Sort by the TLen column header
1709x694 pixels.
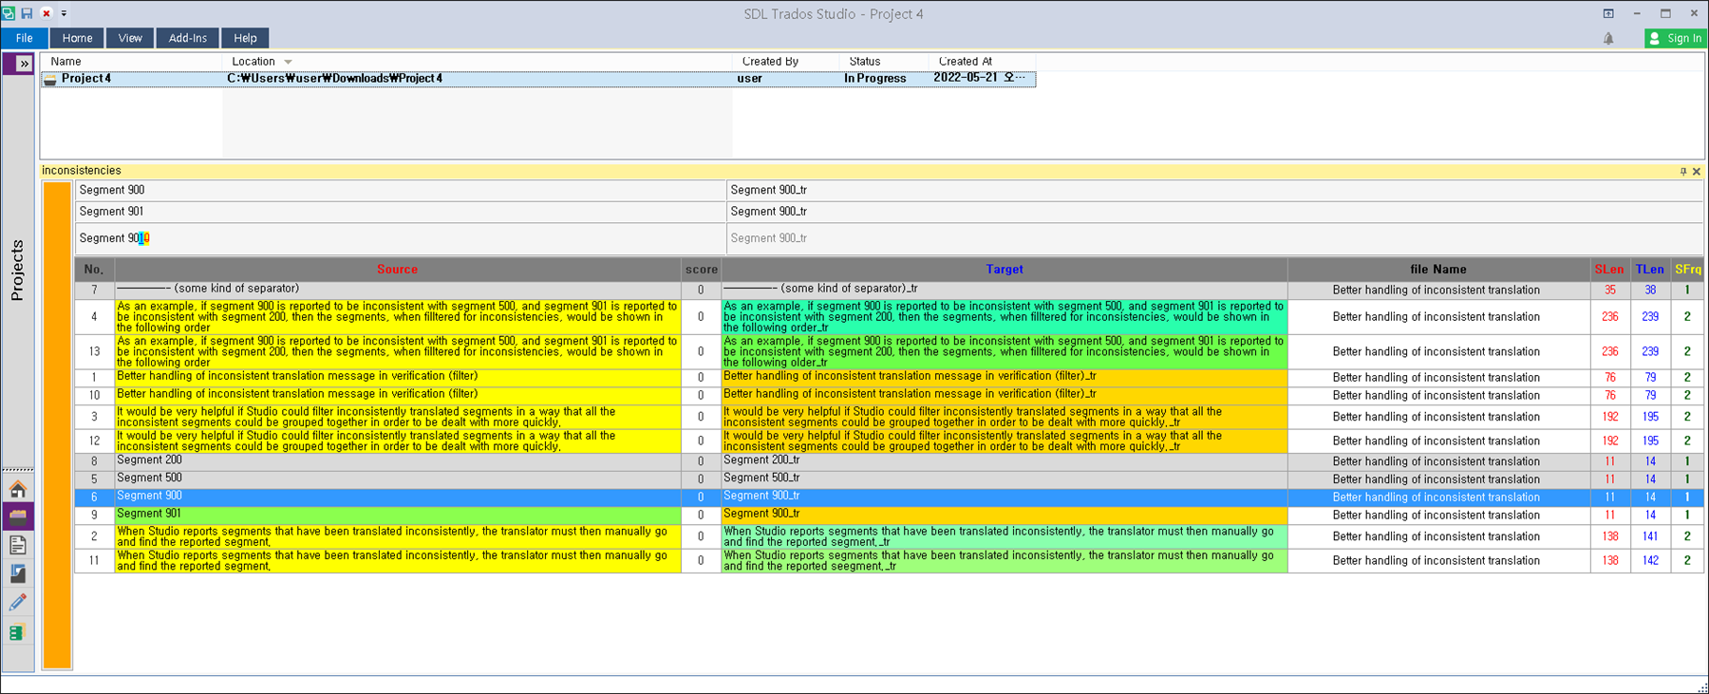[1650, 270]
